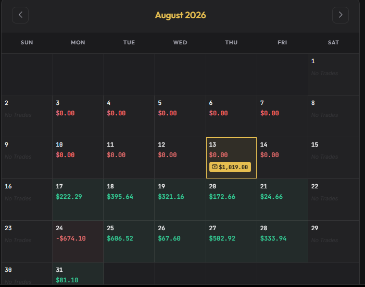Viewport: 365px width, 287px height.
Task: Open August 27 with $502.92 profit
Action: tap(231, 242)
